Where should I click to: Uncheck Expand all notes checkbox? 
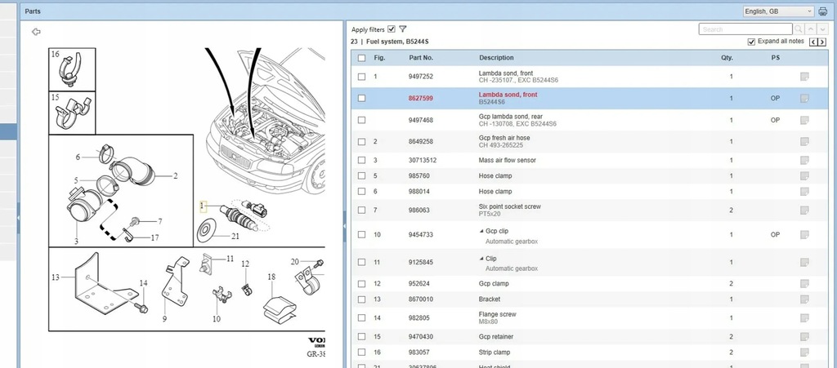point(752,42)
